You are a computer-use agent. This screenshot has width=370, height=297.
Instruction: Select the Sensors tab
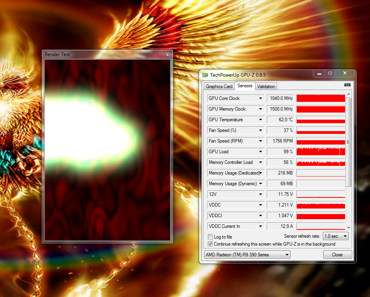click(245, 86)
